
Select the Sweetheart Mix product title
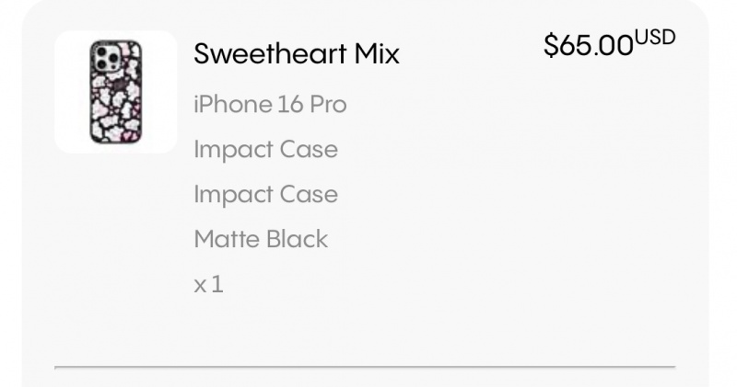(297, 53)
